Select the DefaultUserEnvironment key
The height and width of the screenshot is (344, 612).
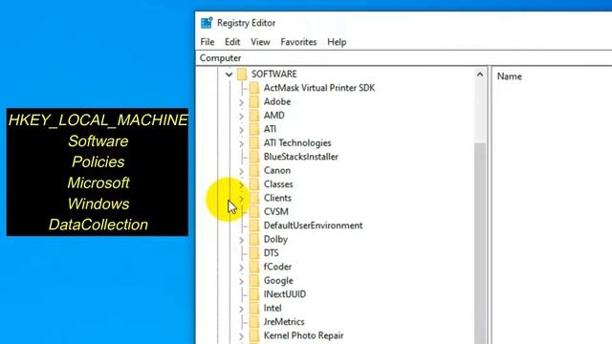(313, 226)
